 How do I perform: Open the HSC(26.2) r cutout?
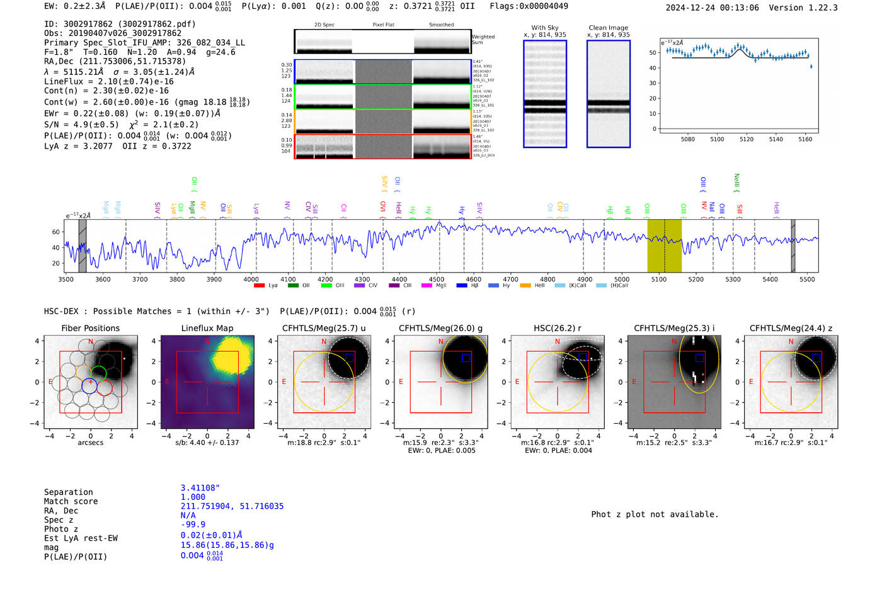(x=558, y=382)
